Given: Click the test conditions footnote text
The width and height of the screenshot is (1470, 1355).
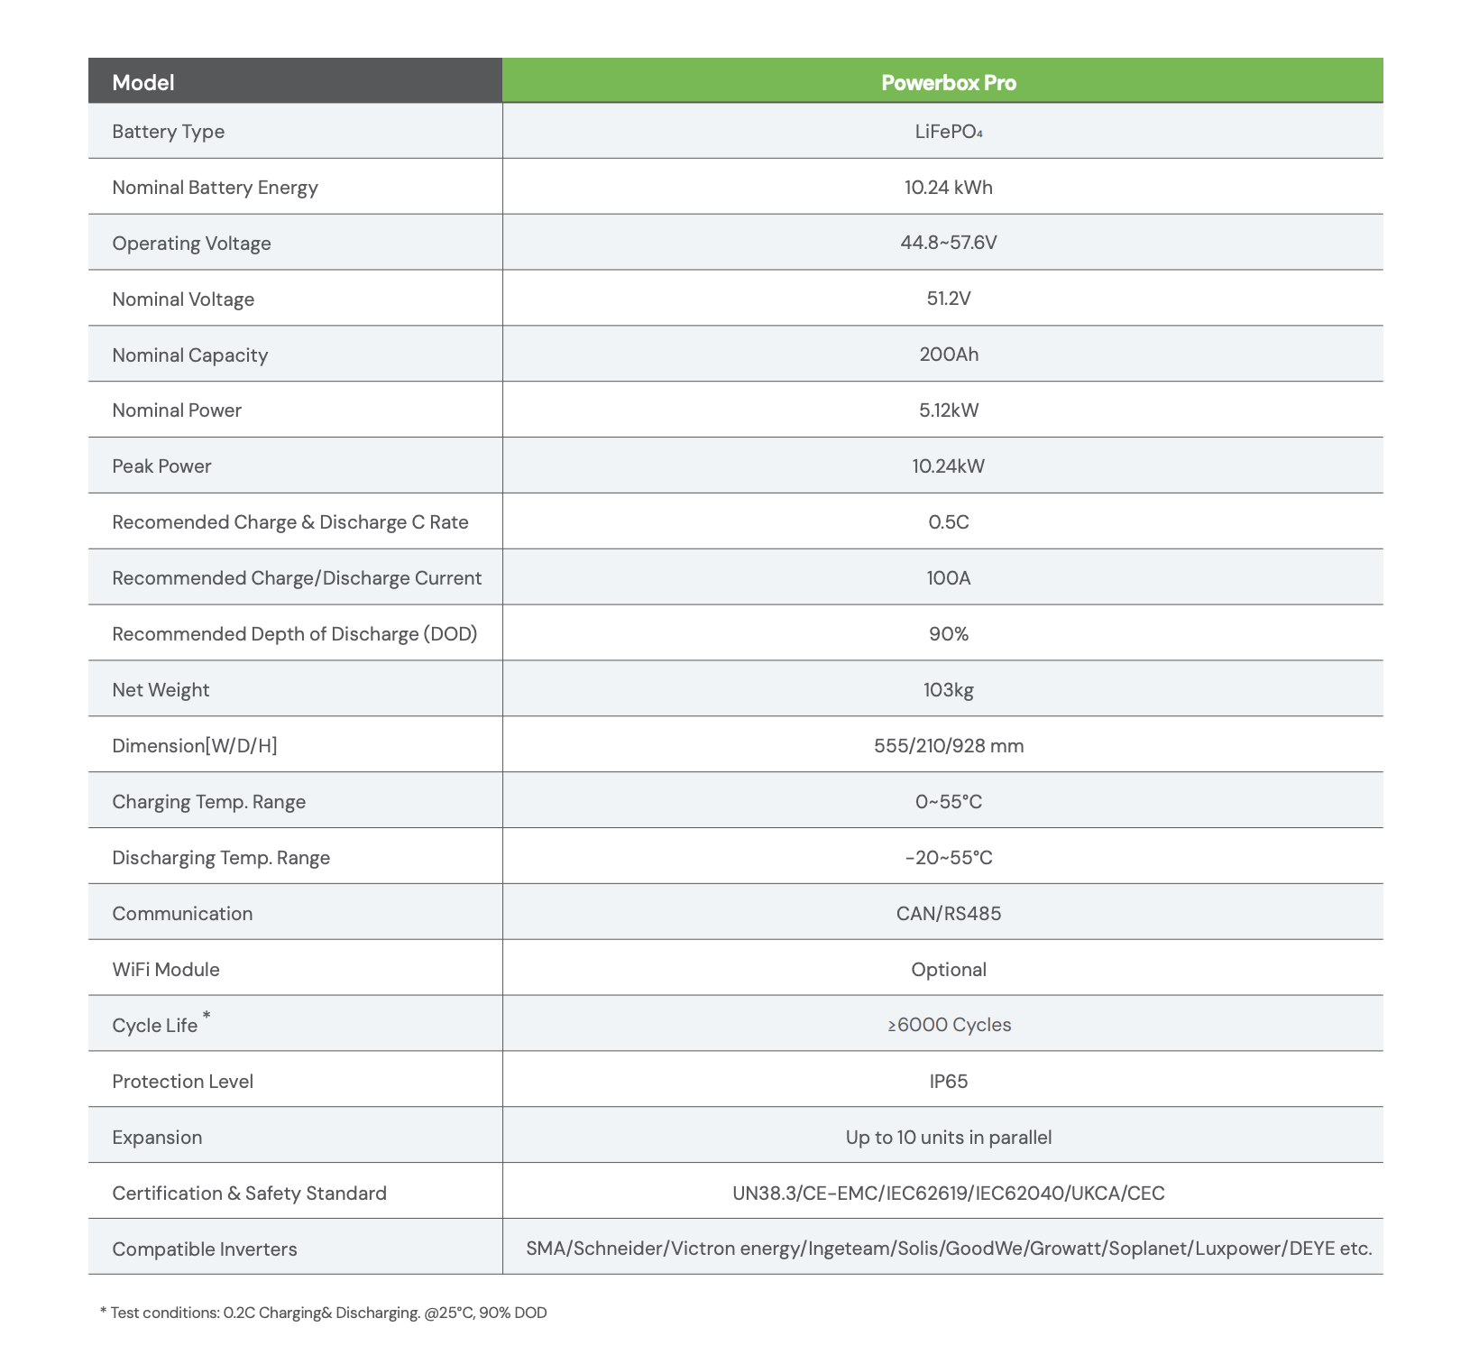Looking at the screenshot, I should [323, 1313].
